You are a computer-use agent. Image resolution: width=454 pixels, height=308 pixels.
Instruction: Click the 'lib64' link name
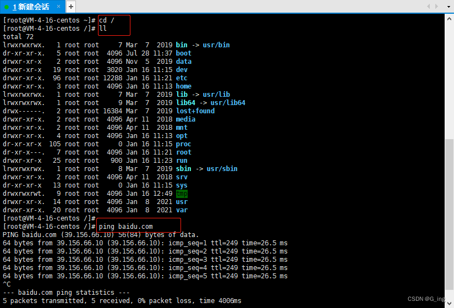(x=185, y=103)
